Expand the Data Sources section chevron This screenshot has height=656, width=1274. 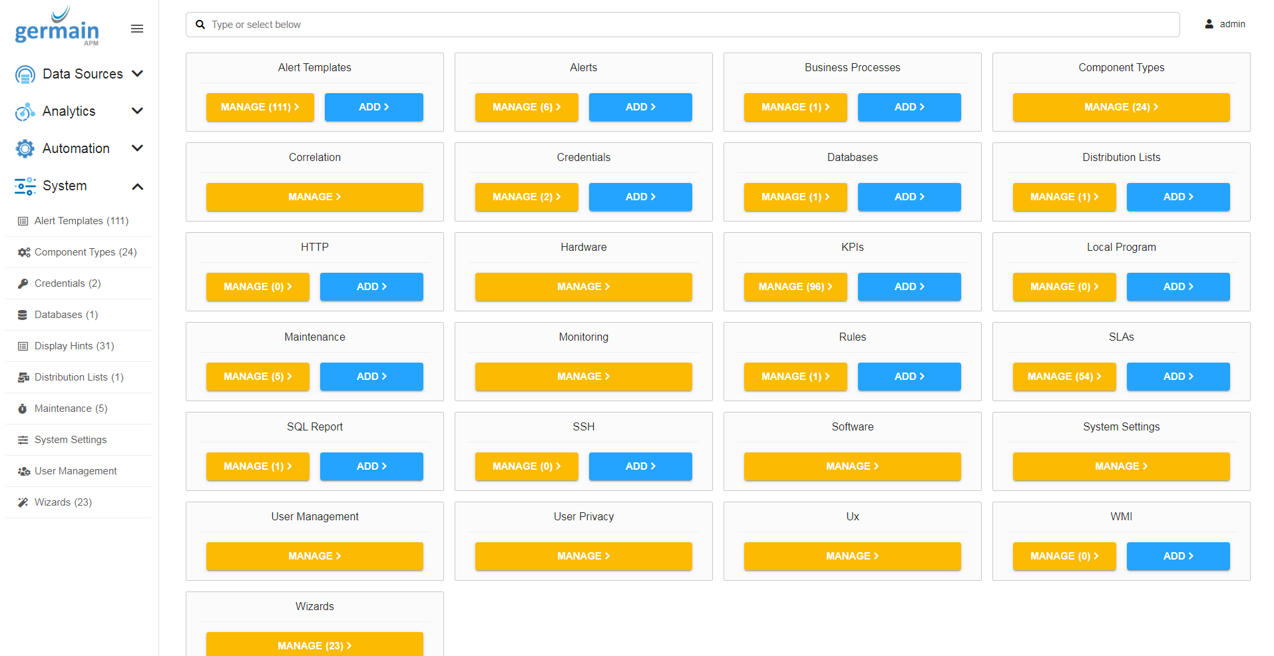pyautogui.click(x=138, y=74)
